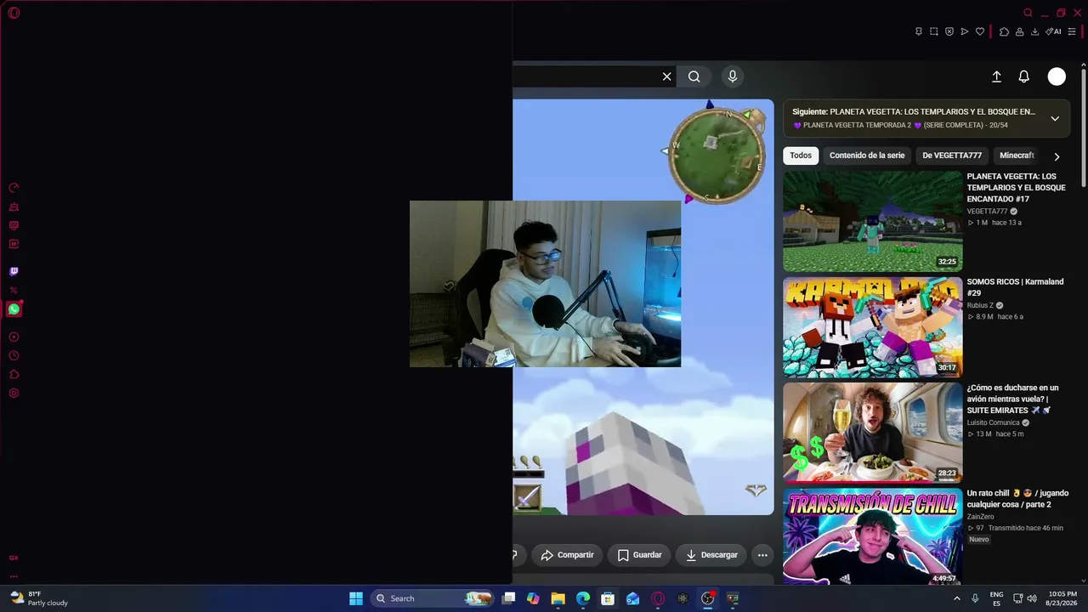Open the Planeta Vegetta #17 thumbnail

point(872,221)
